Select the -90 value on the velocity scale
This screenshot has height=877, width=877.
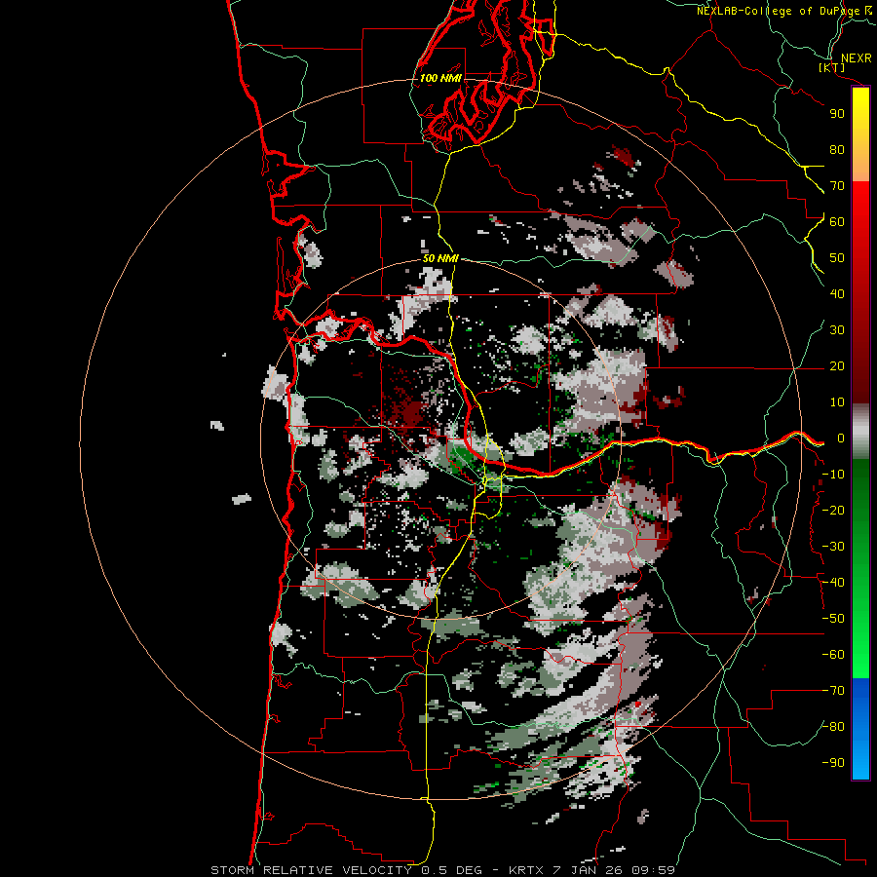point(833,763)
